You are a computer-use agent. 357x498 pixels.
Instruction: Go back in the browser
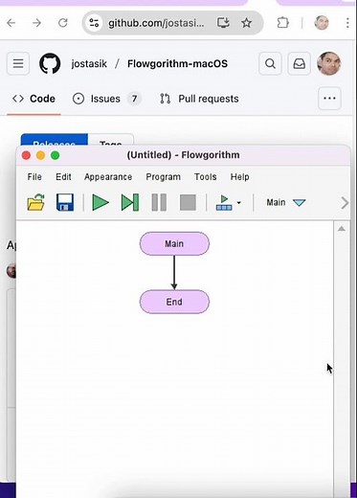coord(11,23)
